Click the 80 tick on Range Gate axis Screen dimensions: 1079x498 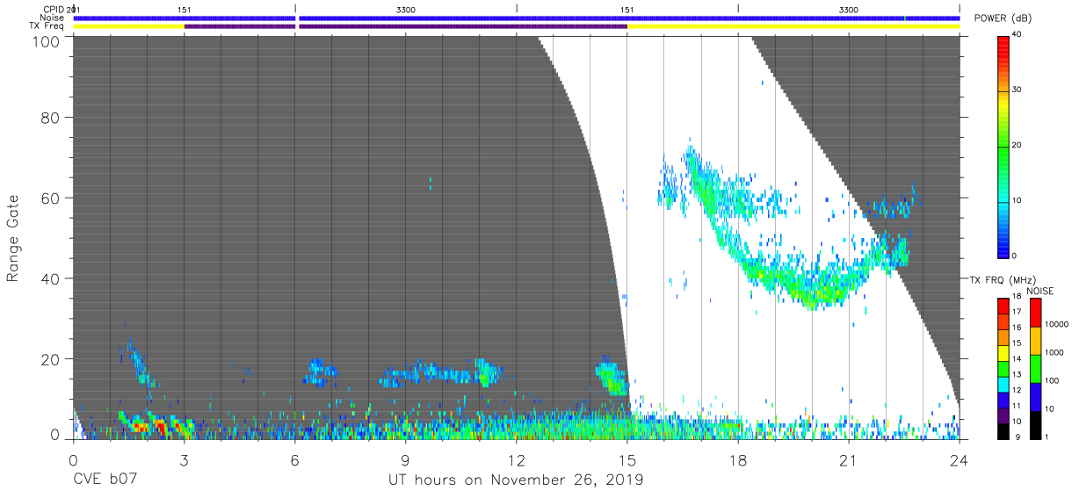click(50, 117)
